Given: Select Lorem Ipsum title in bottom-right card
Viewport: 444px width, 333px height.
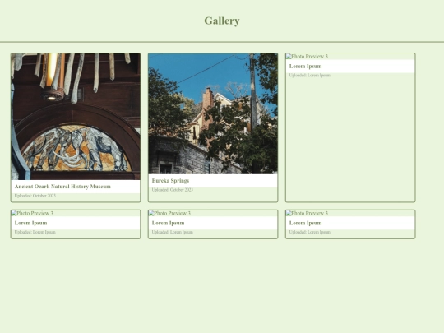Looking at the screenshot, I should click(306, 223).
